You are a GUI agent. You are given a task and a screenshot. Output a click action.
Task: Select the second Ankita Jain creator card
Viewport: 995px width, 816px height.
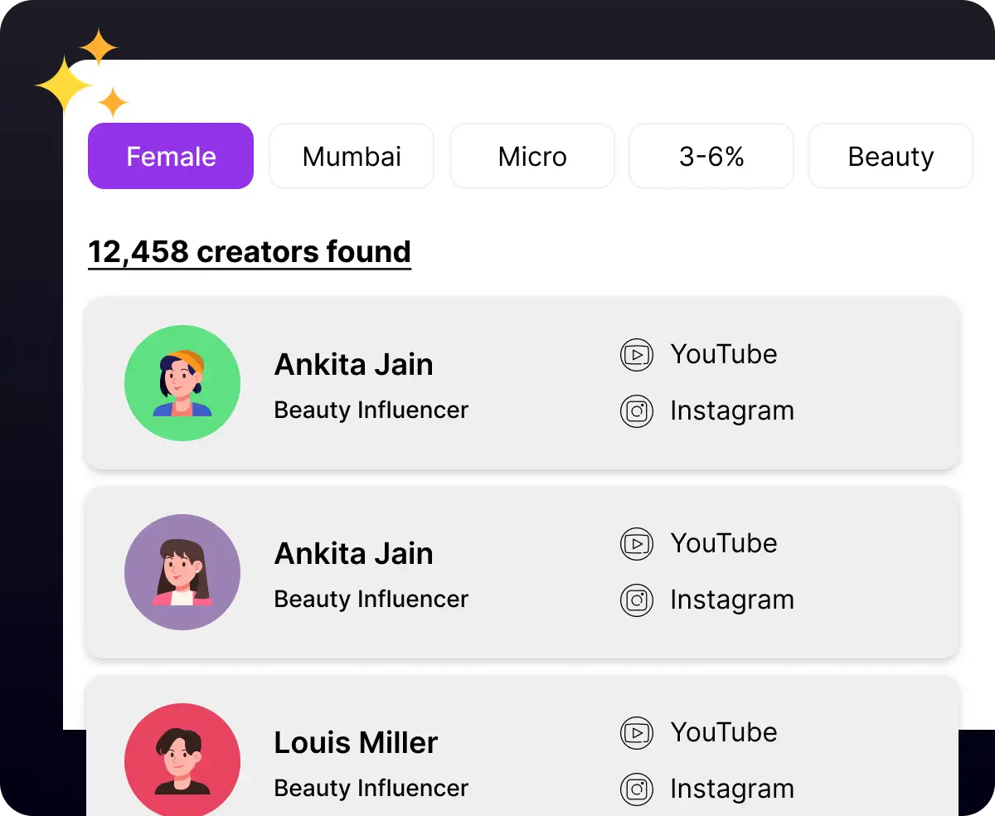click(522, 572)
